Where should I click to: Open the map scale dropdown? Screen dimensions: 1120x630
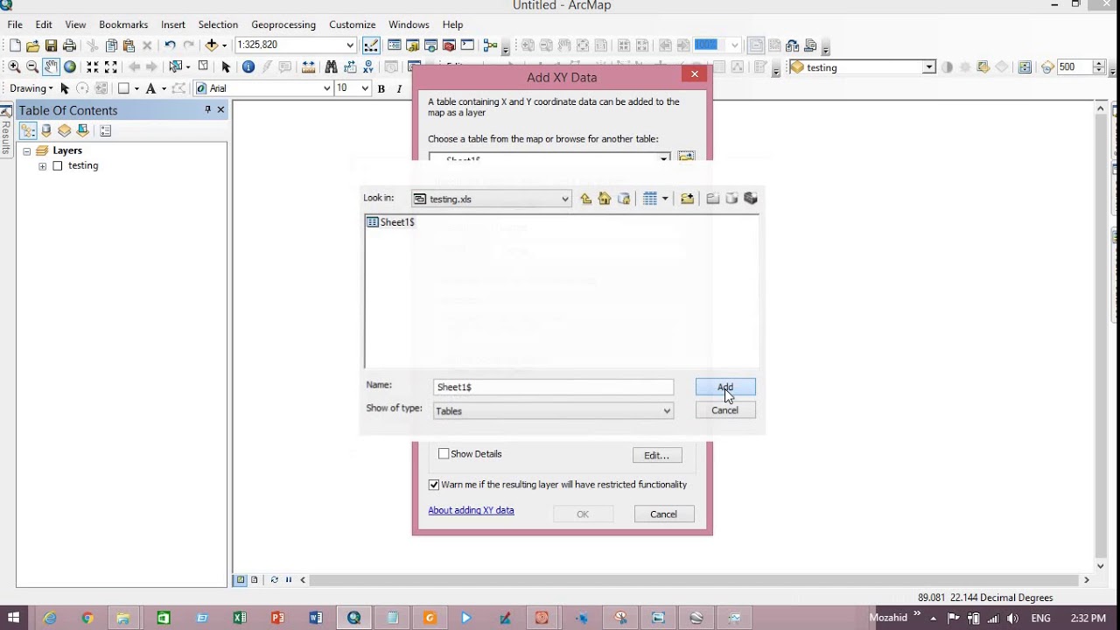(x=350, y=45)
